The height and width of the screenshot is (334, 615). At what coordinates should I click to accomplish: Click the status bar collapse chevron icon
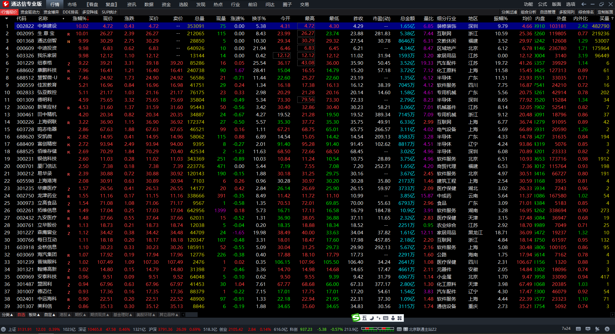(3, 329)
